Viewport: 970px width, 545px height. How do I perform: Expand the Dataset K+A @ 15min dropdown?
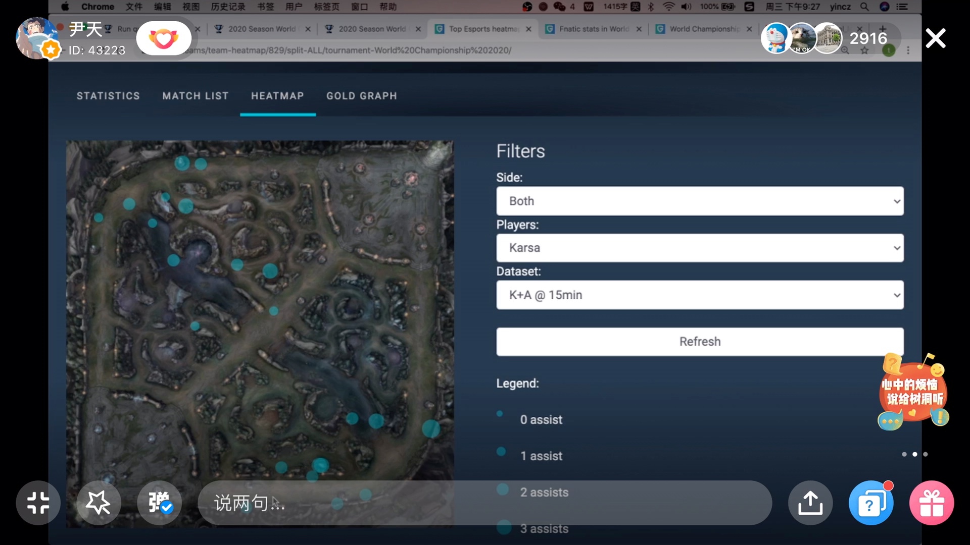(x=700, y=295)
